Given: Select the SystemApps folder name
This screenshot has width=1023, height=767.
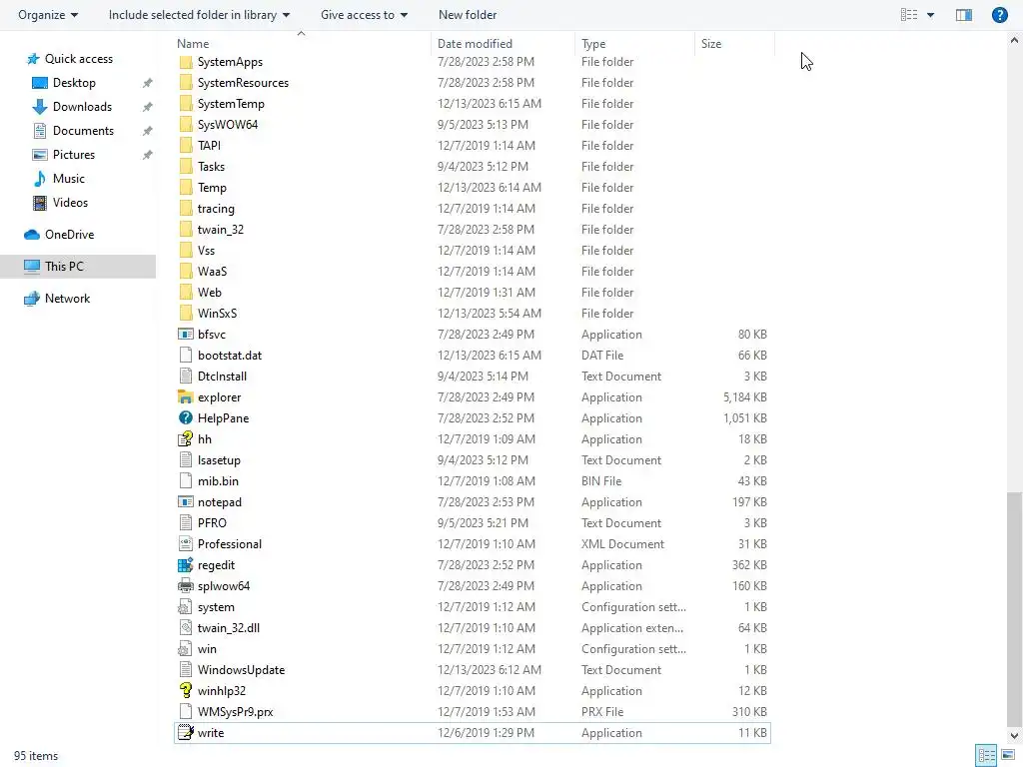Looking at the screenshot, I should coord(230,62).
